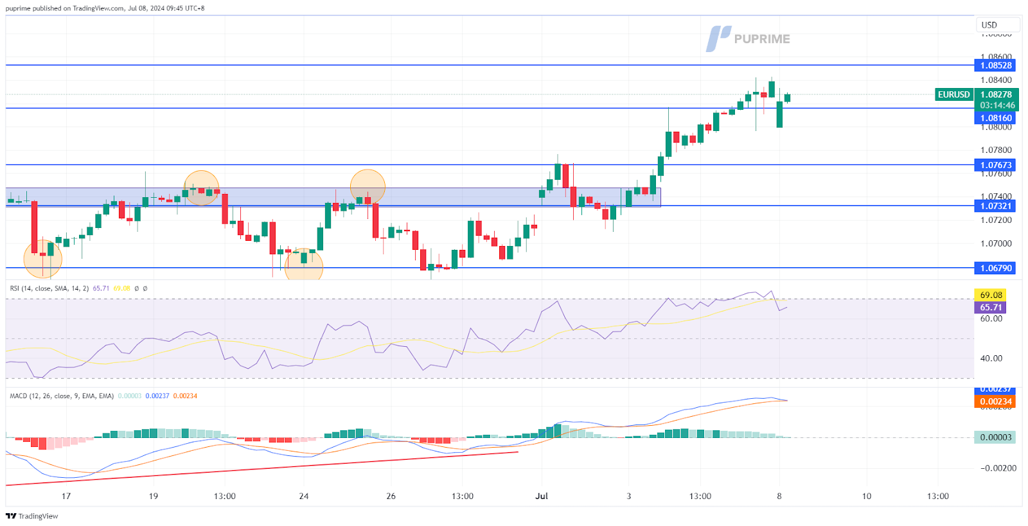This screenshot has width=1028, height=526.
Task: Select the EURUSD symbol label
Action: (x=953, y=94)
